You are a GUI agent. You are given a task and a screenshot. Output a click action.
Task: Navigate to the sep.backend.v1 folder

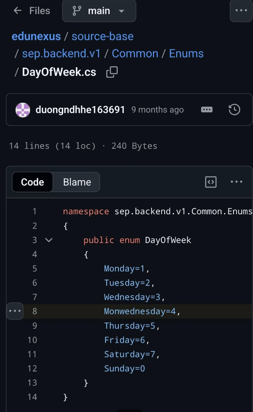[x=61, y=54]
